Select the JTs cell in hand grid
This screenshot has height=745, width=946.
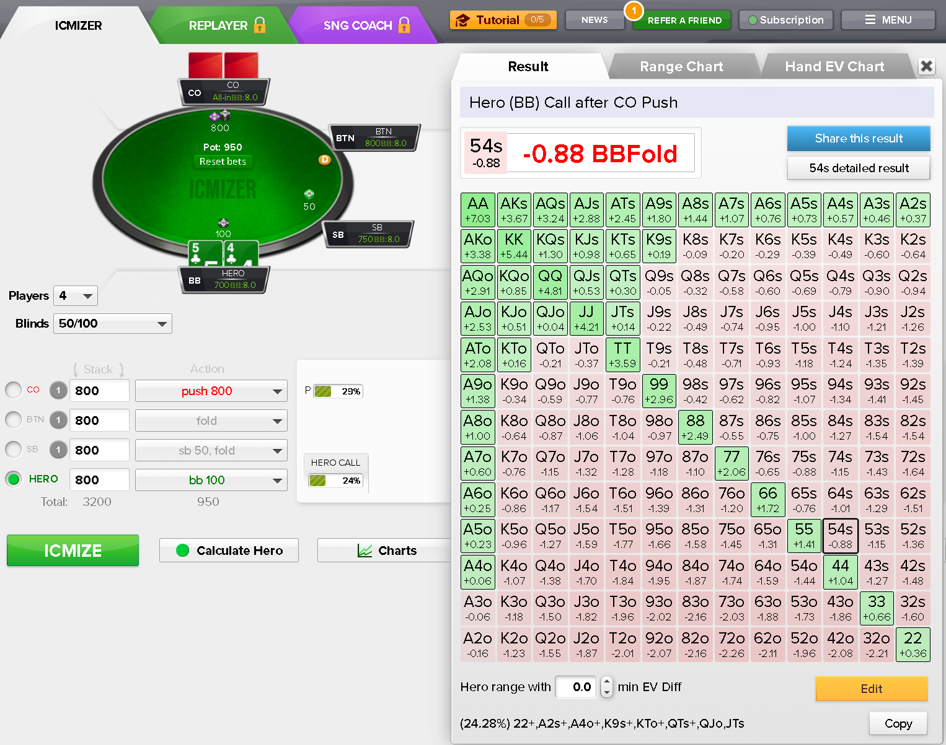pos(623,318)
